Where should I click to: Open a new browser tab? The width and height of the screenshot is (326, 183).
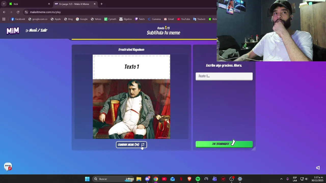coord(101,4)
